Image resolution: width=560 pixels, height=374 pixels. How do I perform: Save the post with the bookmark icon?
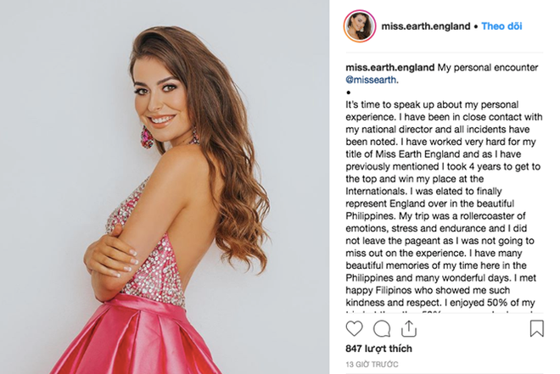point(536,328)
